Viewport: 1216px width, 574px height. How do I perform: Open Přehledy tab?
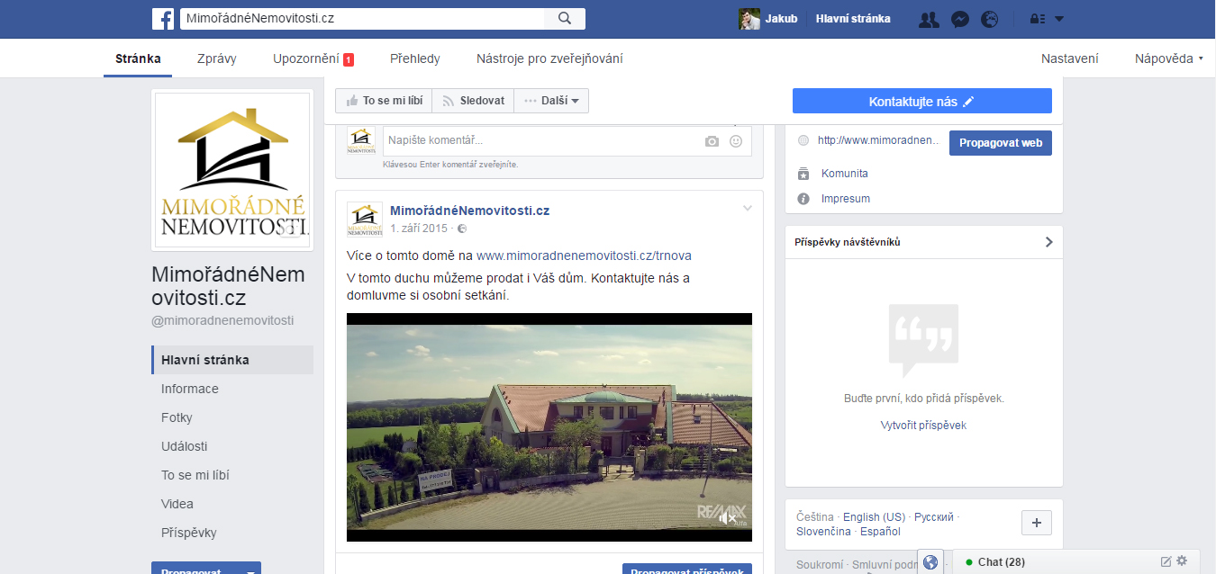pyautogui.click(x=415, y=59)
